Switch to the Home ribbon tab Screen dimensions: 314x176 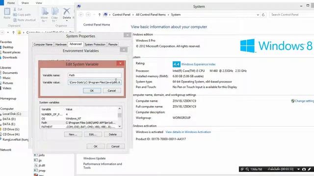11,3
